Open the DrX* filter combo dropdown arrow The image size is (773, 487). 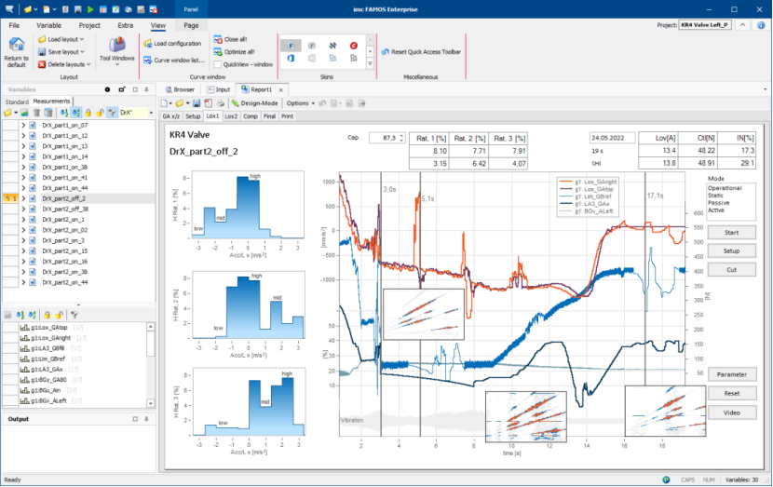151,113
